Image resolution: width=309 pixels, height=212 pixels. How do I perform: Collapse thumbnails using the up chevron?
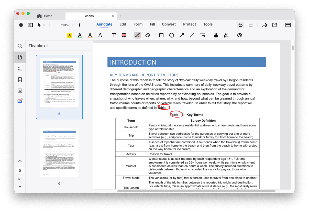tap(20, 161)
